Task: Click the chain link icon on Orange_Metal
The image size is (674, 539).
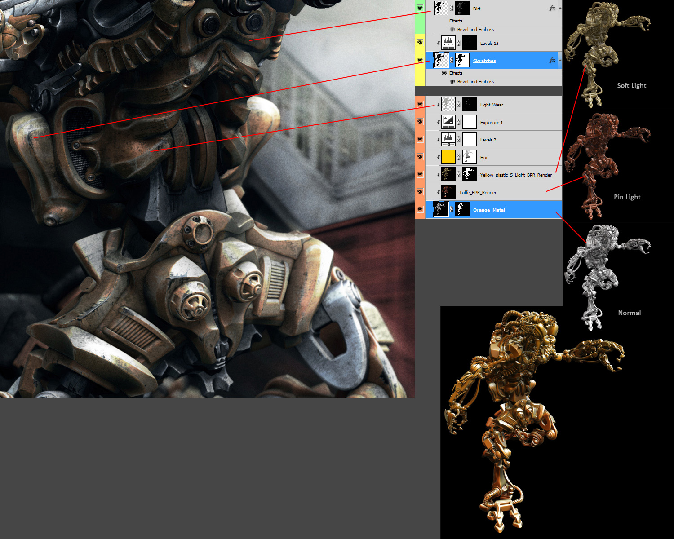Action: (452, 210)
